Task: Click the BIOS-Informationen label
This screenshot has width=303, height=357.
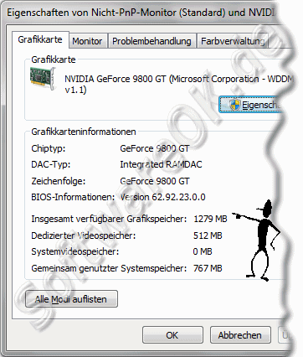Action: click(x=73, y=197)
